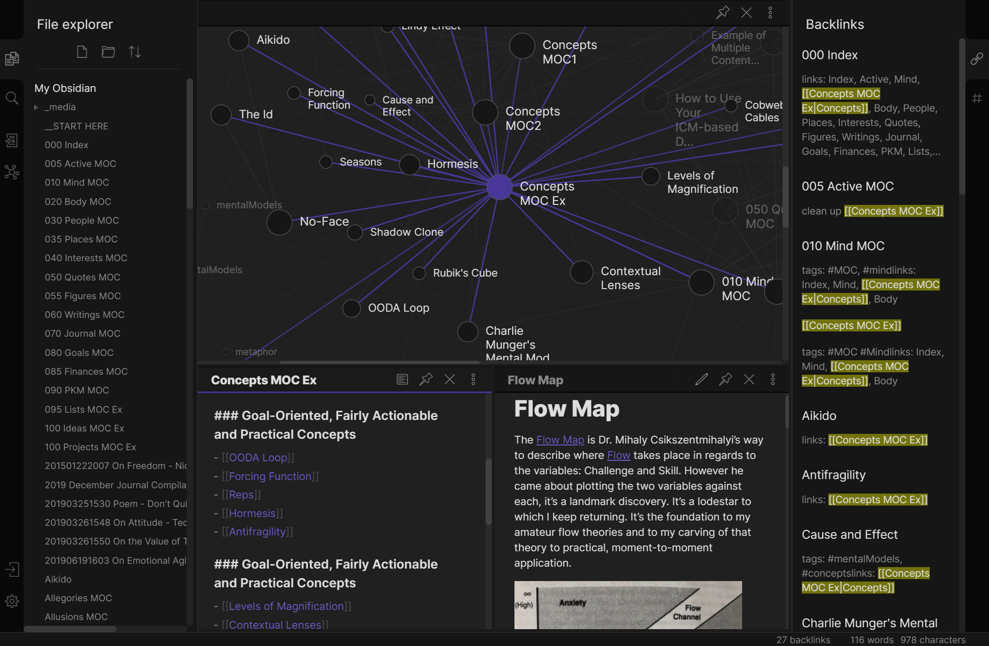This screenshot has height=646, width=989.
Task: Edit the Flow Map note via the pencil icon
Action: pos(701,380)
